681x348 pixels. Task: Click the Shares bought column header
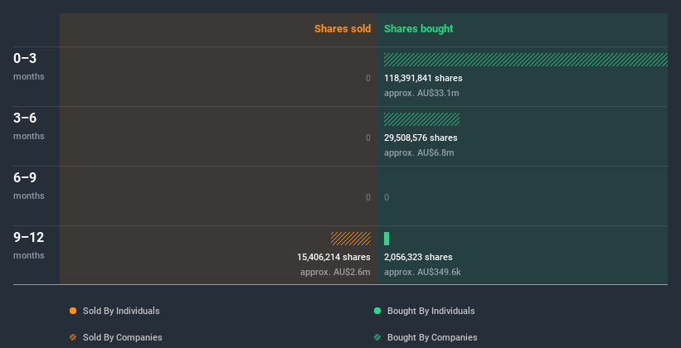pyautogui.click(x=418, y=29)
